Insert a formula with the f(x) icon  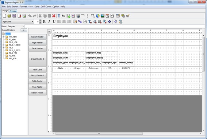[64, 16]
